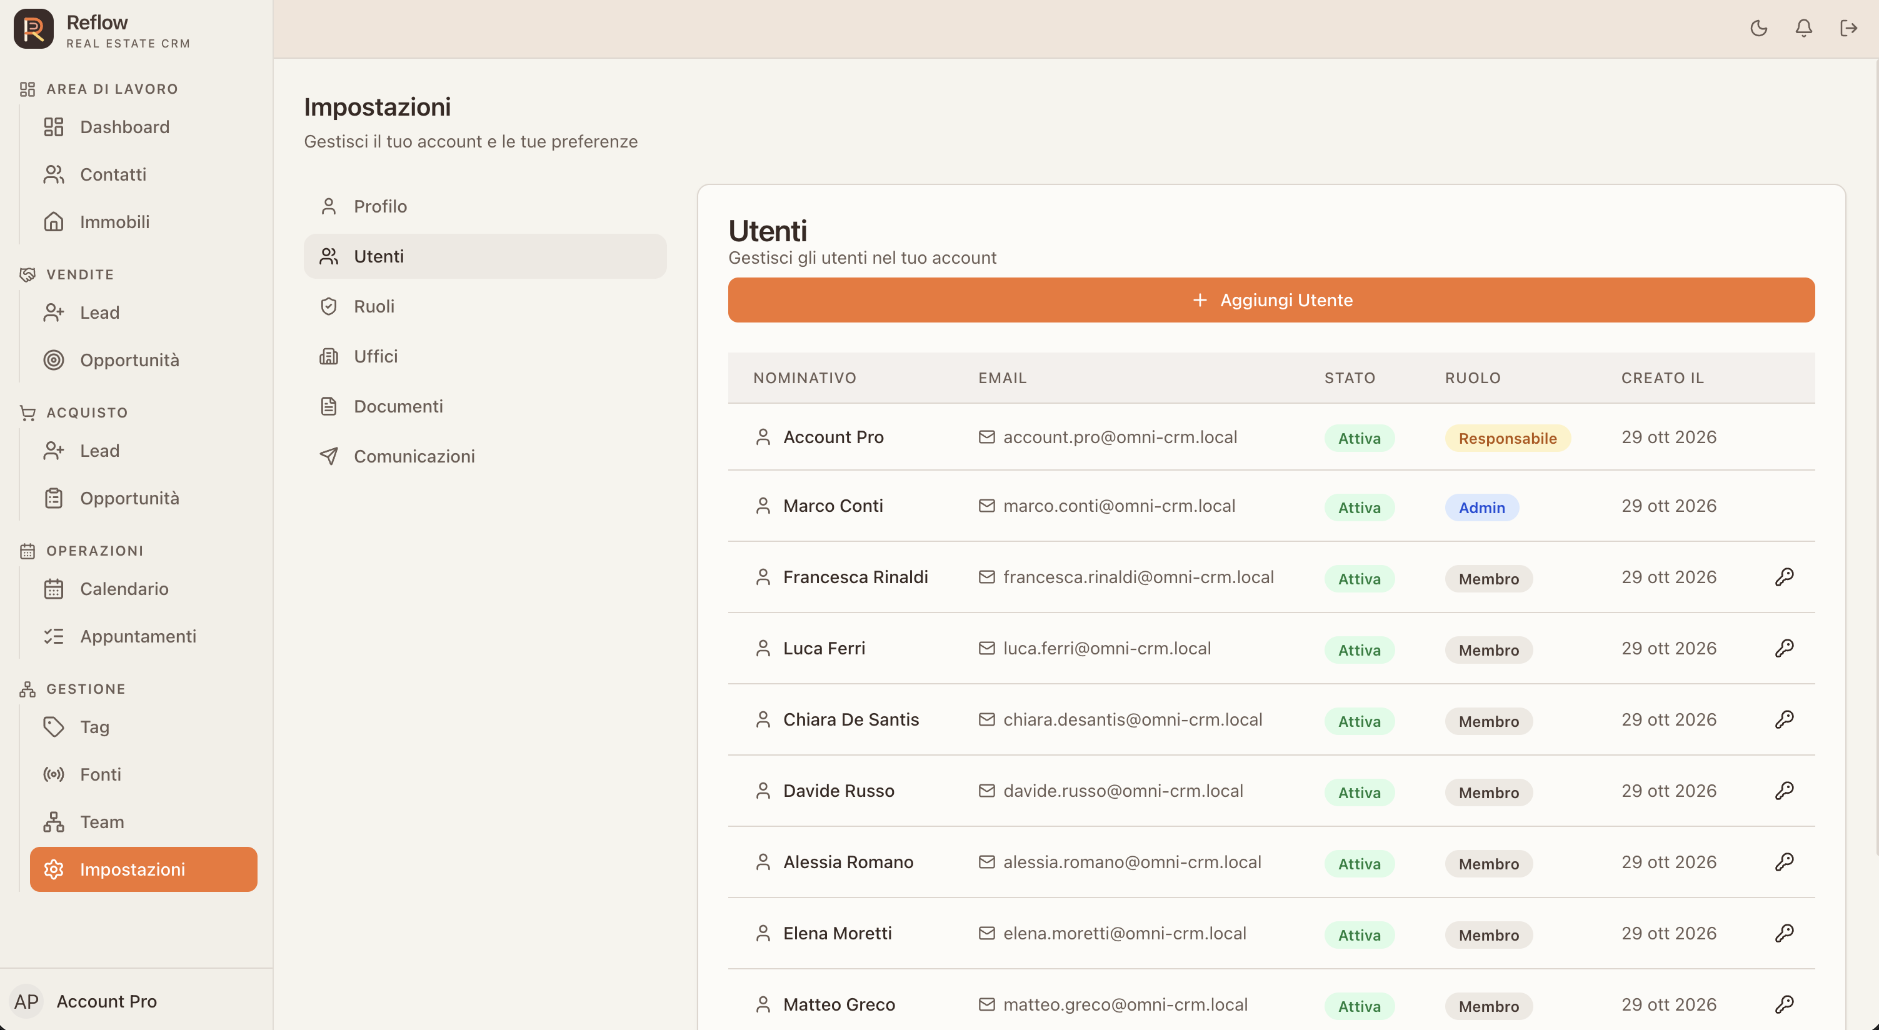
Task: Click email francesca.rinaldi@omni-crm.local
Action: coord(1138,577)
